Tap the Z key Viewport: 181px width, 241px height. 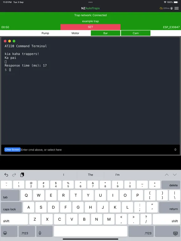(x=35, y=219)
